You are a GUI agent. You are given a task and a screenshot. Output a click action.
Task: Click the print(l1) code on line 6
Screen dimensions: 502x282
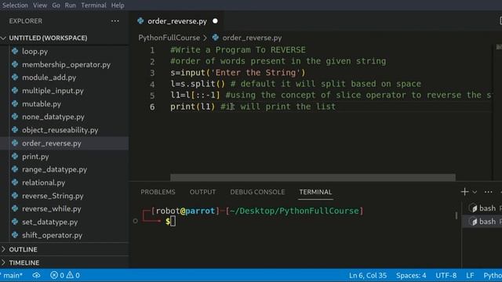(x=192, y=107)
